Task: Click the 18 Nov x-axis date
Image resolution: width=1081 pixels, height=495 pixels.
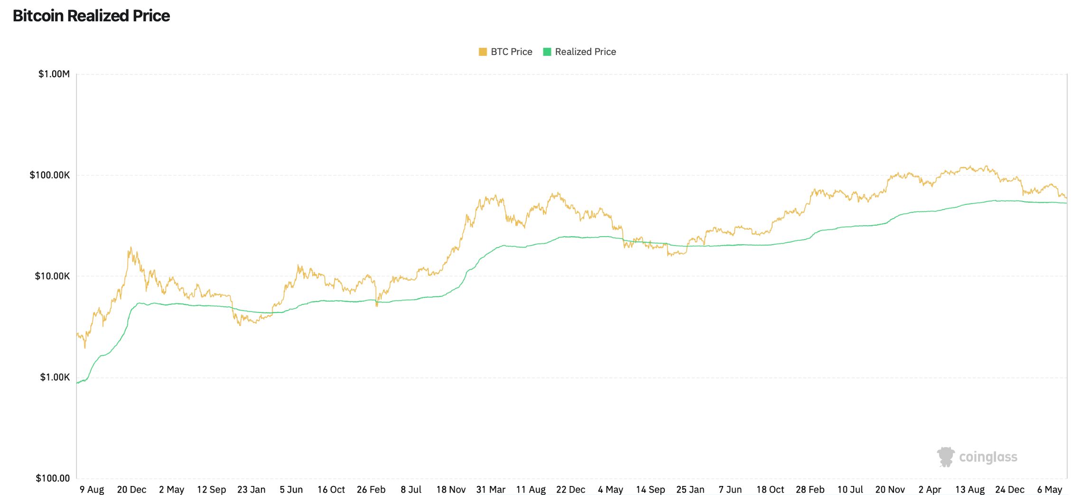Action: click(451, 489)
